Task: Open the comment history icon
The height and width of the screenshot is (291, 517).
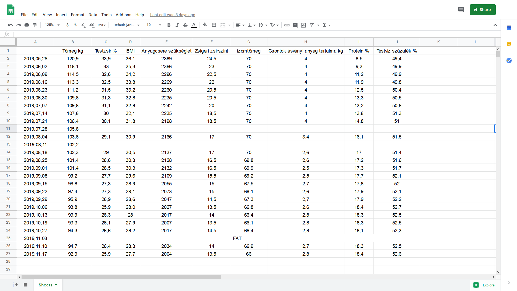Action: 461,10
